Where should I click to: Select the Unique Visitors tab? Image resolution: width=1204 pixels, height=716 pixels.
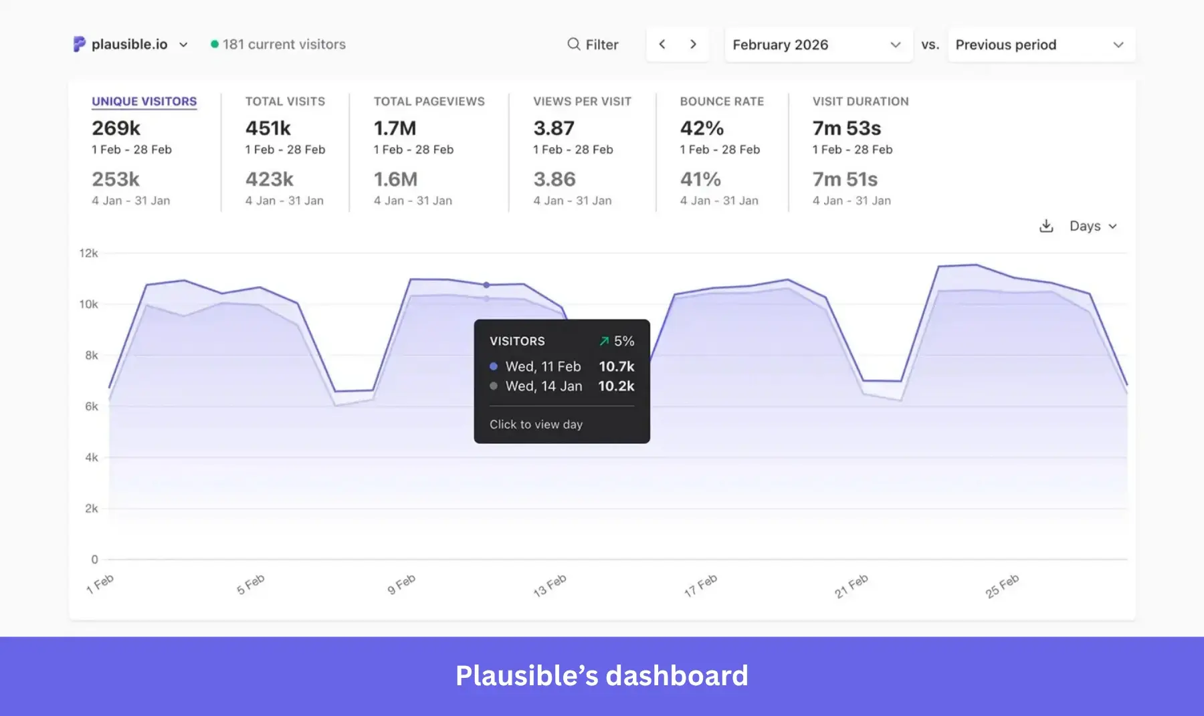[144, 101]
